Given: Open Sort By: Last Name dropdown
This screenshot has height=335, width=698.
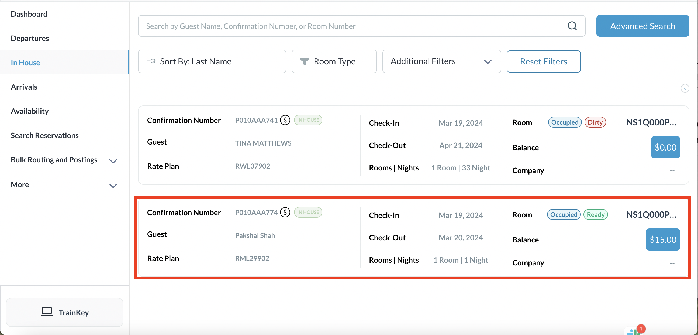Looking at the screenshot, I should pyautogui.click(x=212, y=61).
